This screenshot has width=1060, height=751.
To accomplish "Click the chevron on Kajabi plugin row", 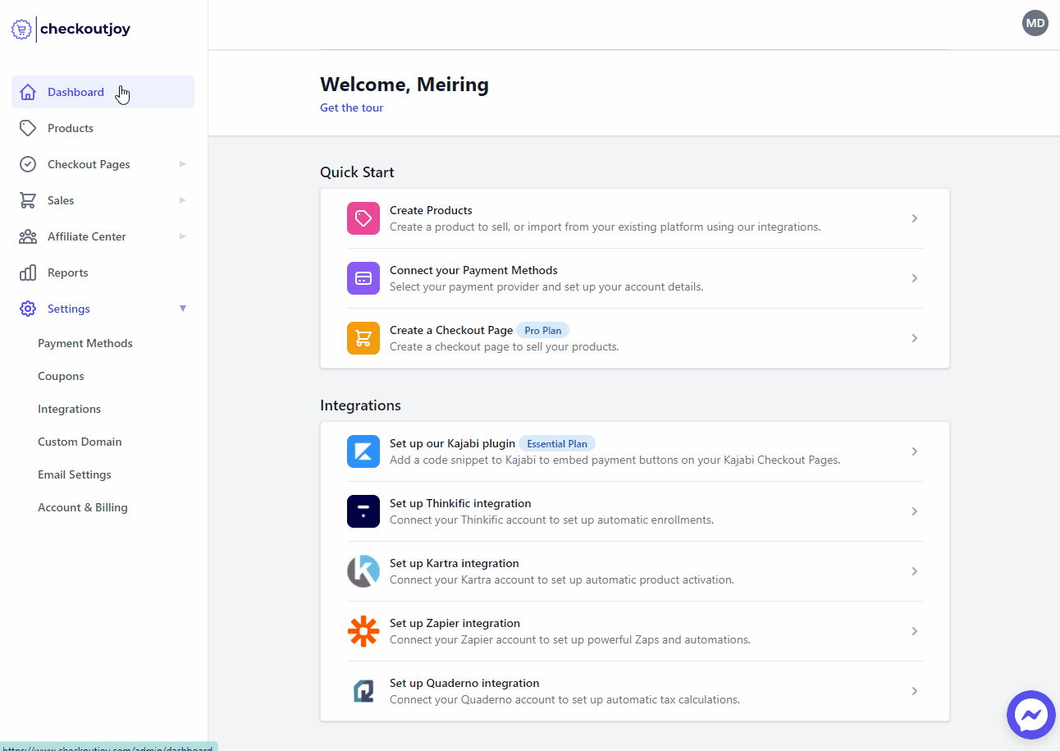I will [914, 451].
